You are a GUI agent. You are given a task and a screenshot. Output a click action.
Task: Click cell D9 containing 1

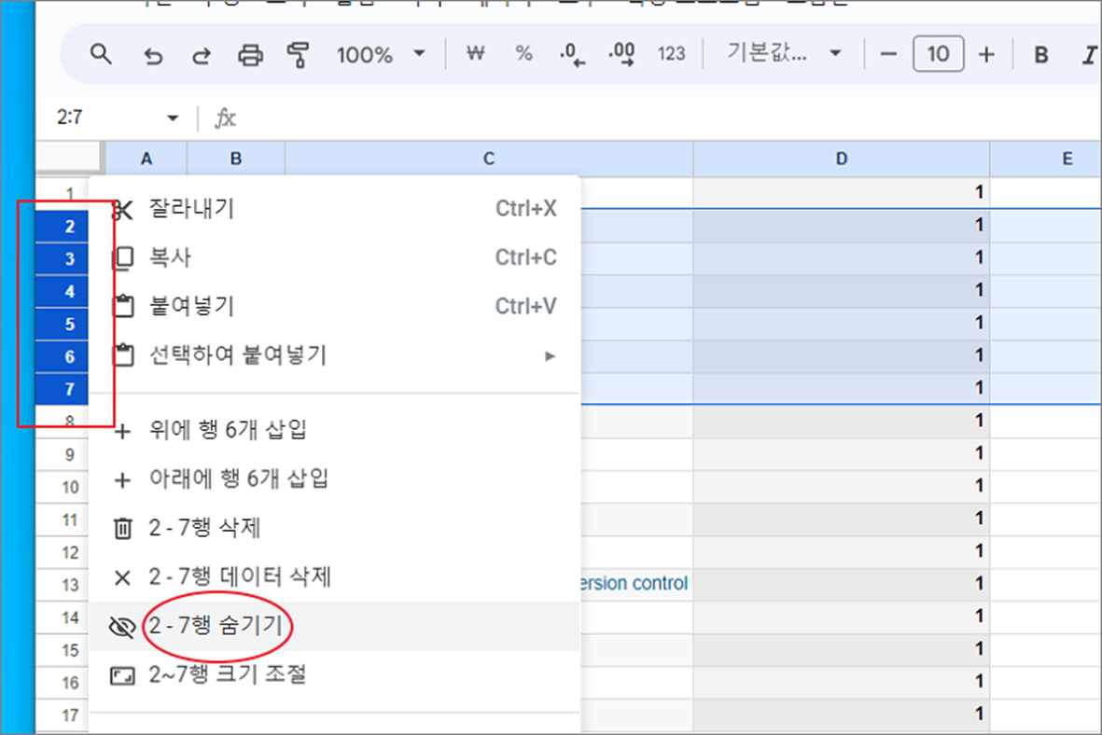[x=842, y=454]
